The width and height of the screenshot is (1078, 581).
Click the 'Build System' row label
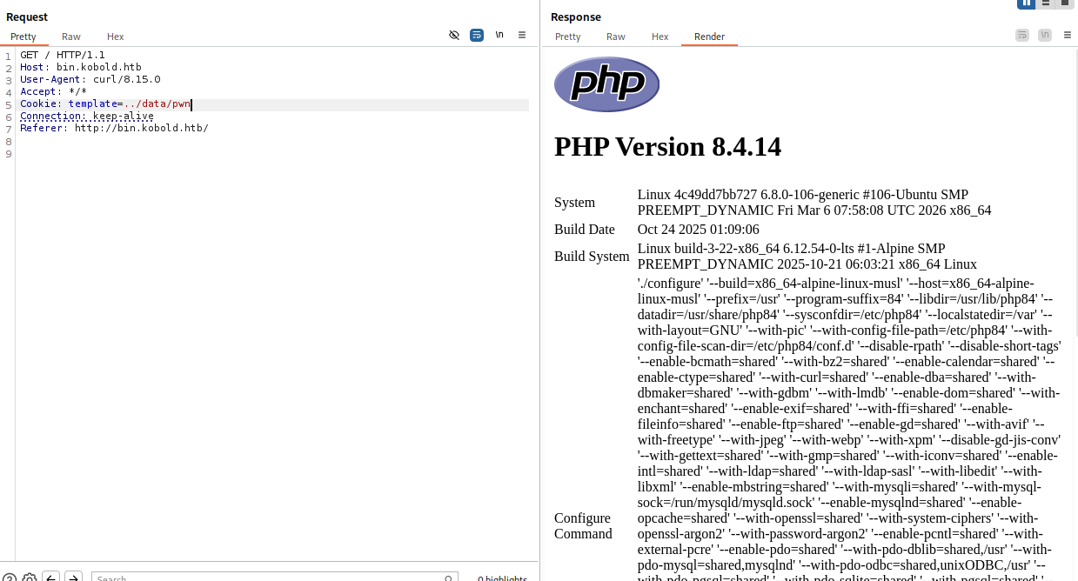click(x=592, y=257)
